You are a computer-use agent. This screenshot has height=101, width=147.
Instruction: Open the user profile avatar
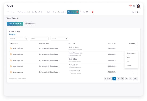pyautogui.click(x=138, y=6)
